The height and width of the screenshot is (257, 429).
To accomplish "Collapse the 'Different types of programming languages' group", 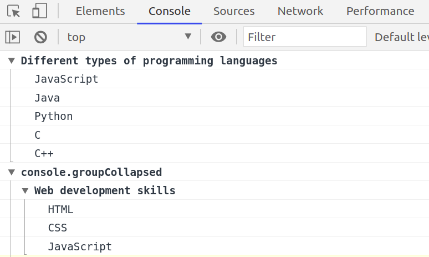I will coord(12,61).
